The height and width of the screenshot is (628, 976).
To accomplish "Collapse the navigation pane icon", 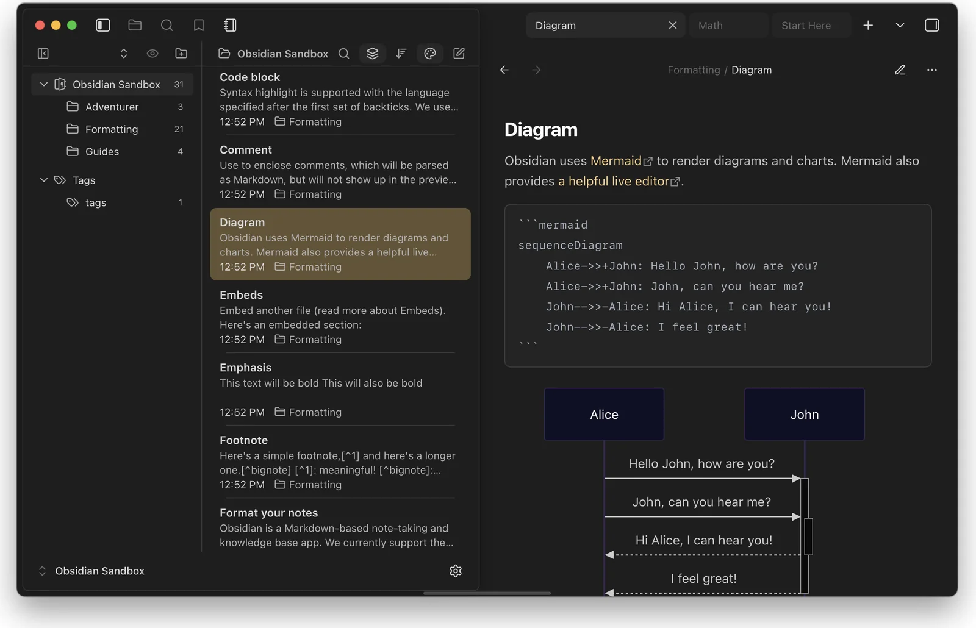I will click(x=43, y=54).
